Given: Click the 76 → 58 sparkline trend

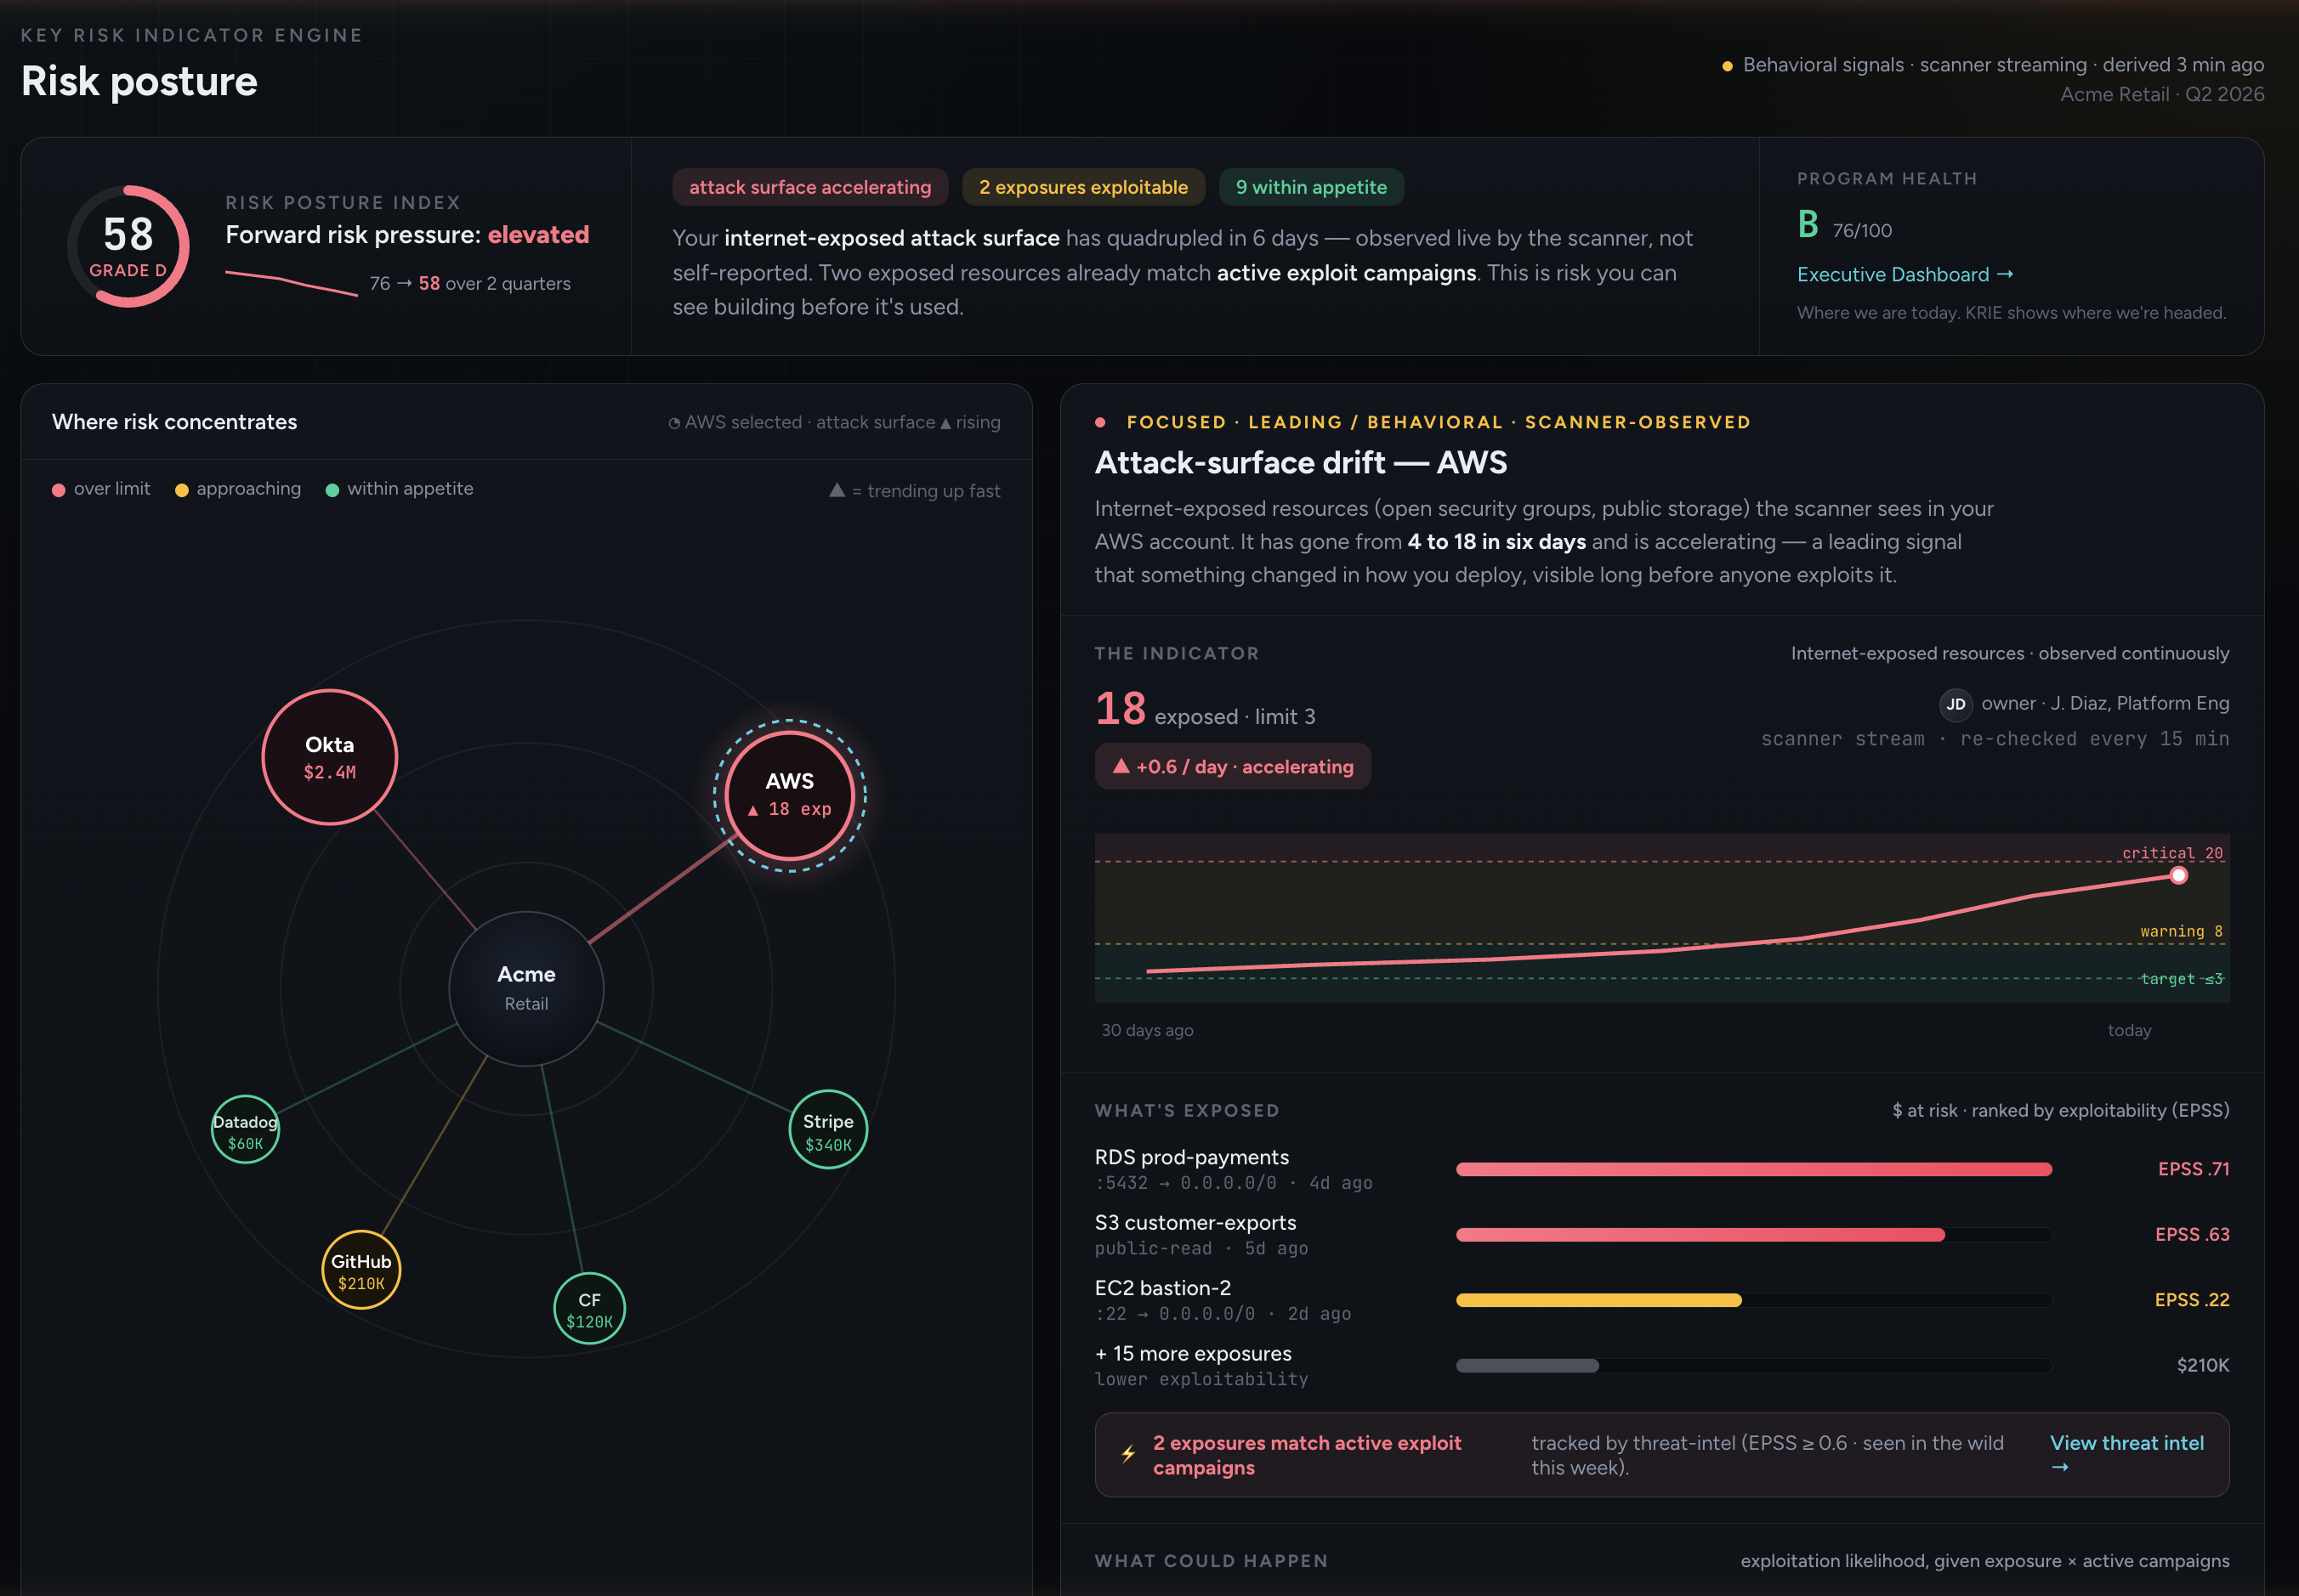Looking at the screenshot, I should pos(291,283).
